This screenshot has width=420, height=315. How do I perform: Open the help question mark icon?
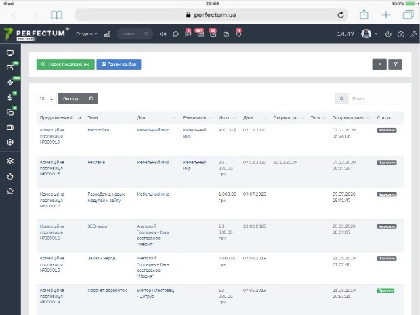click(x=401, y=34)
